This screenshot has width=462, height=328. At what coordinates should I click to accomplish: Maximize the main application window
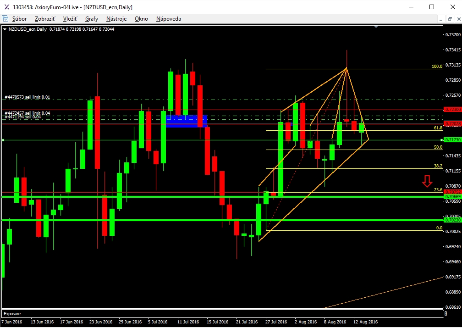click(x=432, y=7)
